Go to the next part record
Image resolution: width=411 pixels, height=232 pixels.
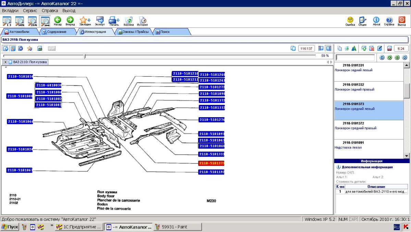click(x=397, y=58)
